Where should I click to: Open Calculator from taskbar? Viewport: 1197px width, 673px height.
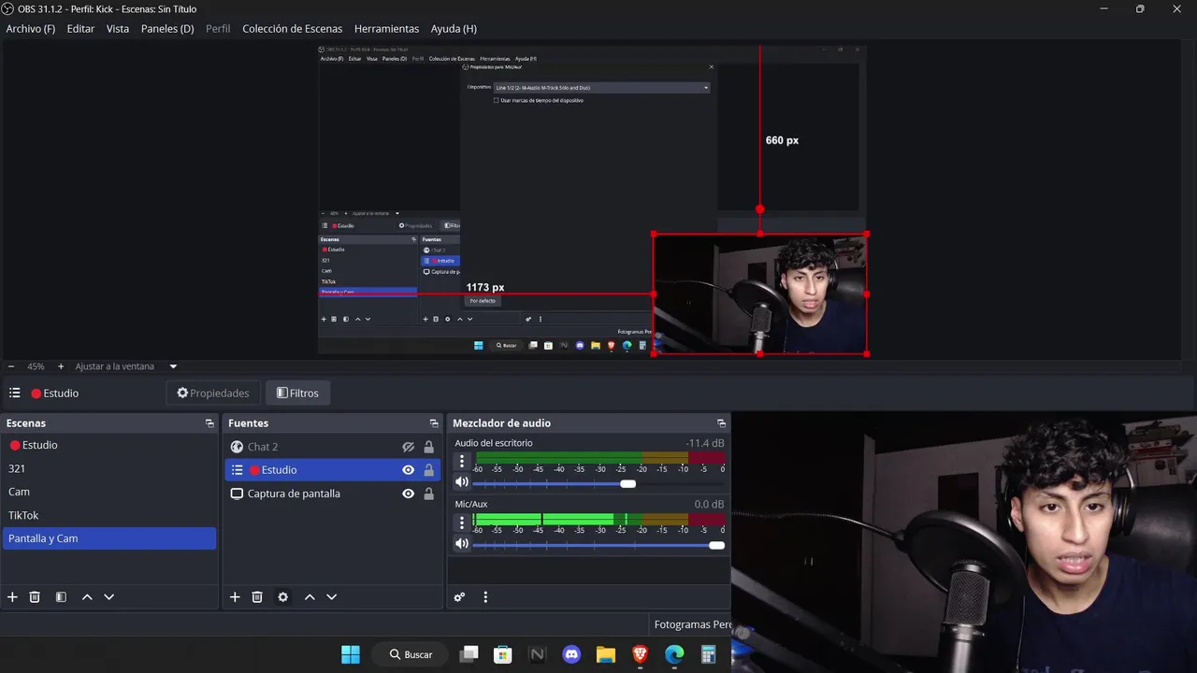[708, 654]
